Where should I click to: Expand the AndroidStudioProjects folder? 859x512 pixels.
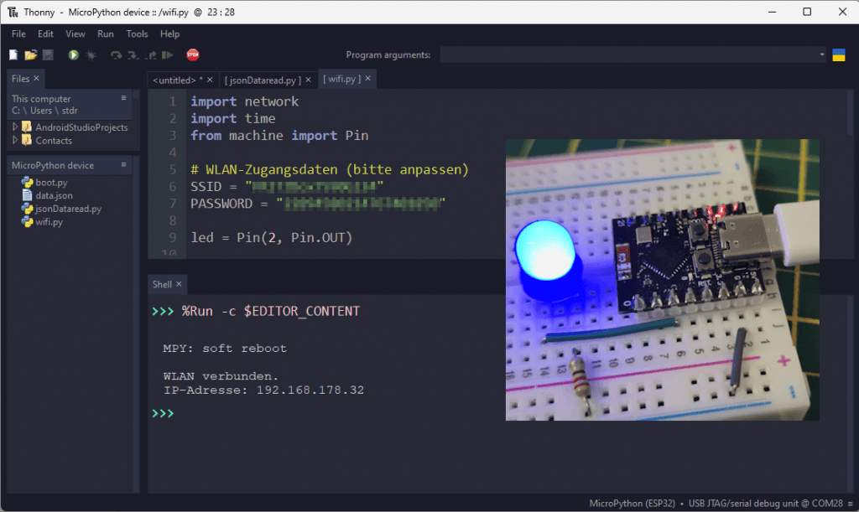(16, 127)
